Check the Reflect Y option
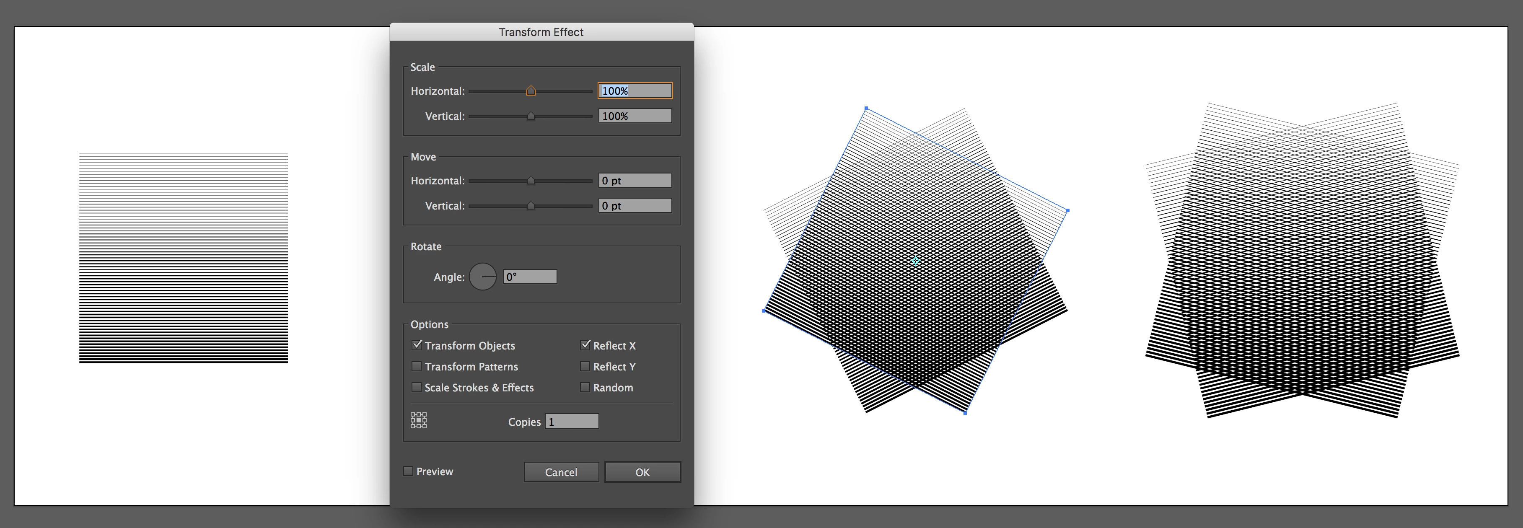The width and height of the screenshot is (1523, 528). [585, 367]
